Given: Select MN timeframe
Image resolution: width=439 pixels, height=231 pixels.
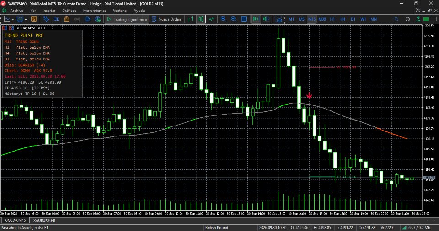Looking at the screenshot, I should [374, 19].
